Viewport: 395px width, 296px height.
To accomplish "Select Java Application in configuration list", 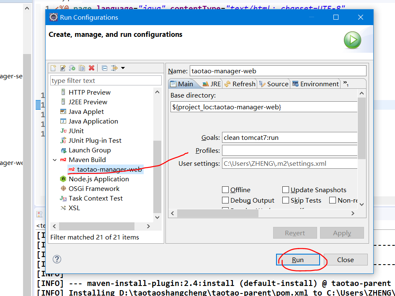I will [x=93, y=121].
